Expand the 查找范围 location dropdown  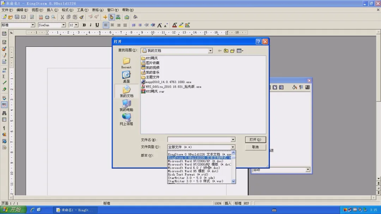pos(210,51)
